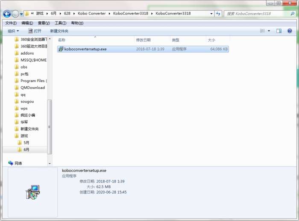Click the 6月 breadcrumb in address bar
This screenshot has width=299, height=221.
click(x=53, y=13)
